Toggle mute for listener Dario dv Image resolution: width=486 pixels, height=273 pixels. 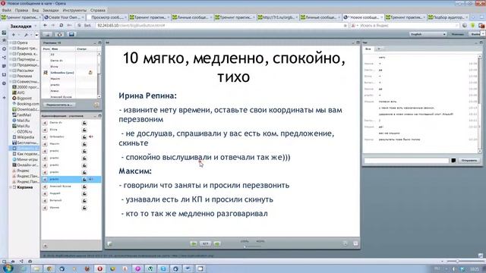click(x=46, y=123)
